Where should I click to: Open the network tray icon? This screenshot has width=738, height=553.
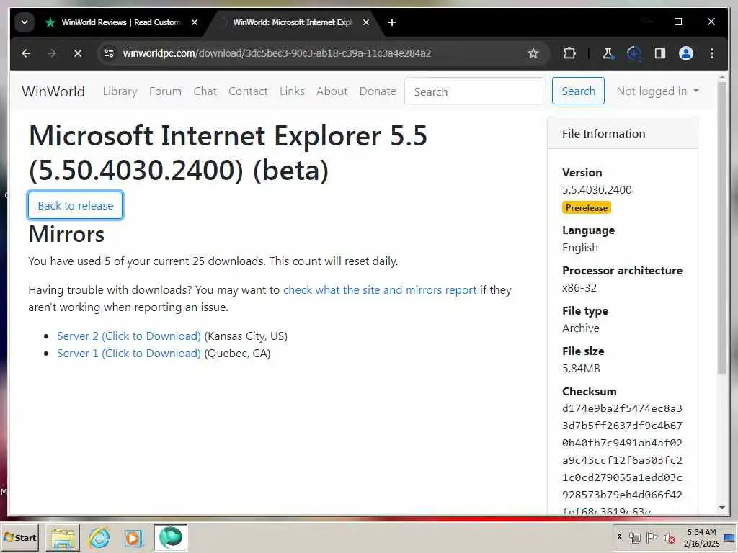[635, 537]
